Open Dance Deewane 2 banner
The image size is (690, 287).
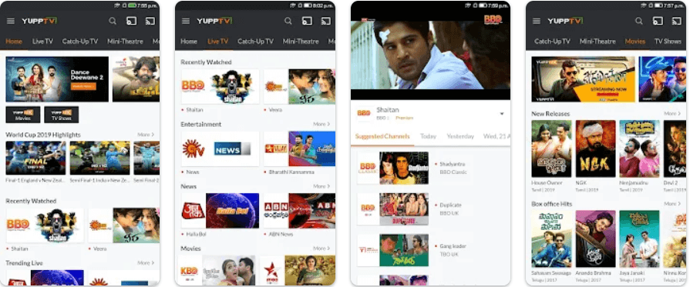(57, 79)
